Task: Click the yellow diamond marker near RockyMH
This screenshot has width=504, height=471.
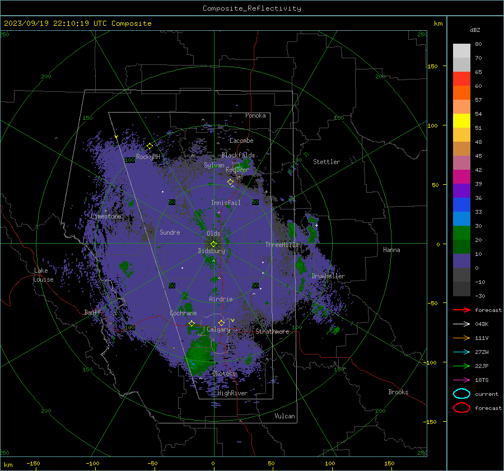Action: (150, 146)
